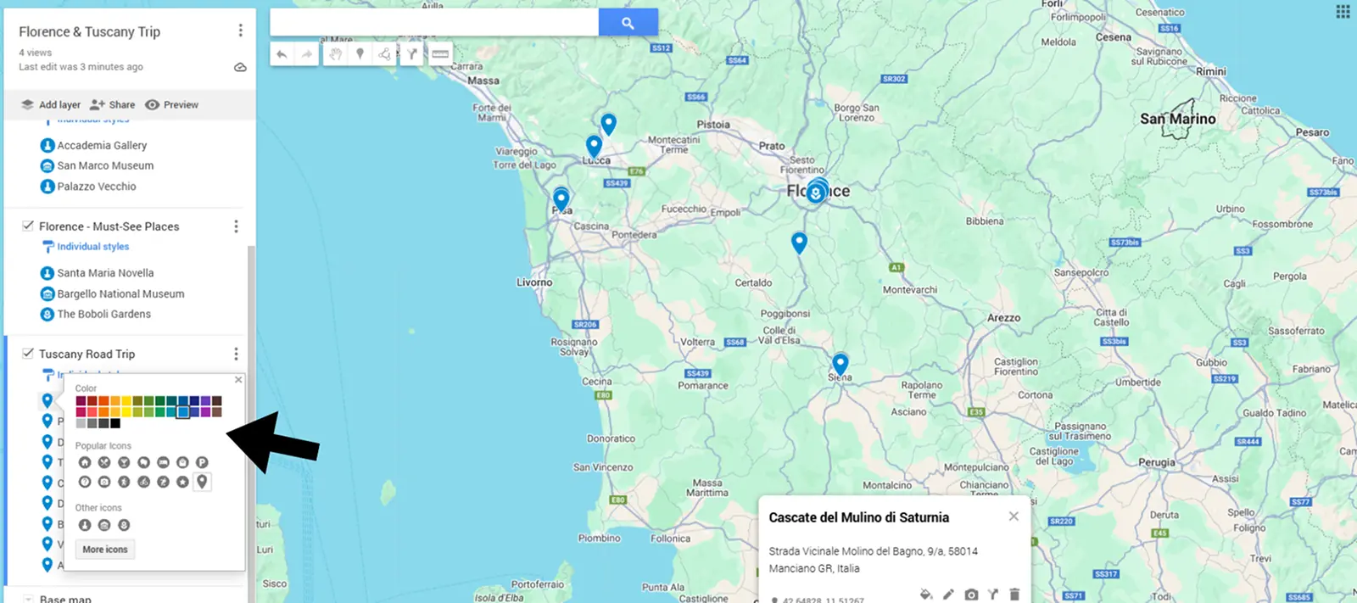Close the color and icon picker popup
1357x603 pixels.
click(238, 380)
